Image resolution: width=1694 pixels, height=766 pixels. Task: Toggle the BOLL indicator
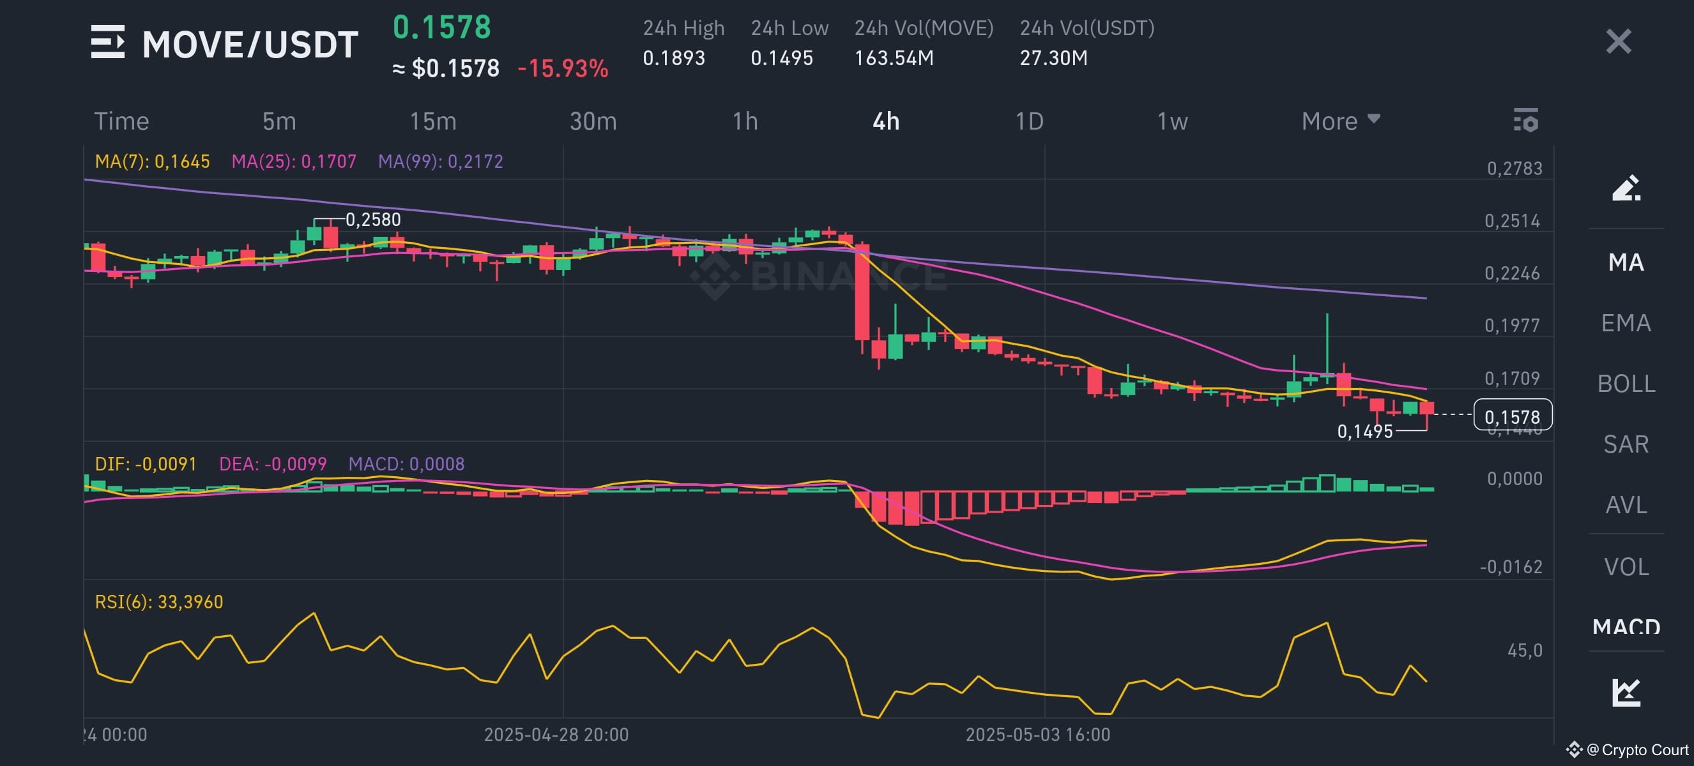tap(1626, 384)
